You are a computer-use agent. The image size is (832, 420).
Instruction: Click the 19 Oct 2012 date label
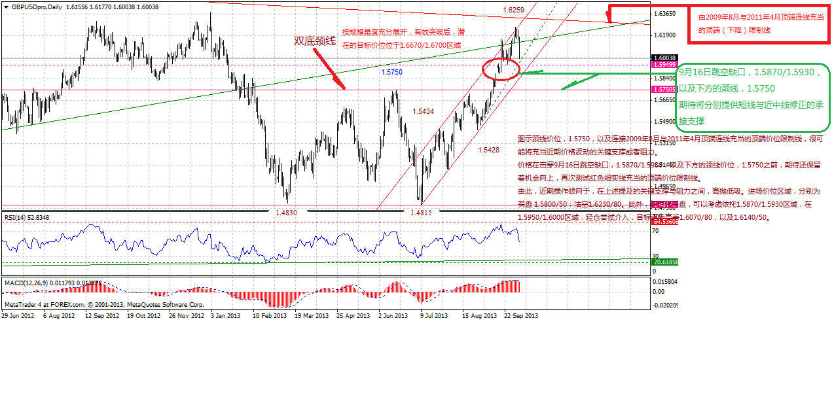[143, 315]
